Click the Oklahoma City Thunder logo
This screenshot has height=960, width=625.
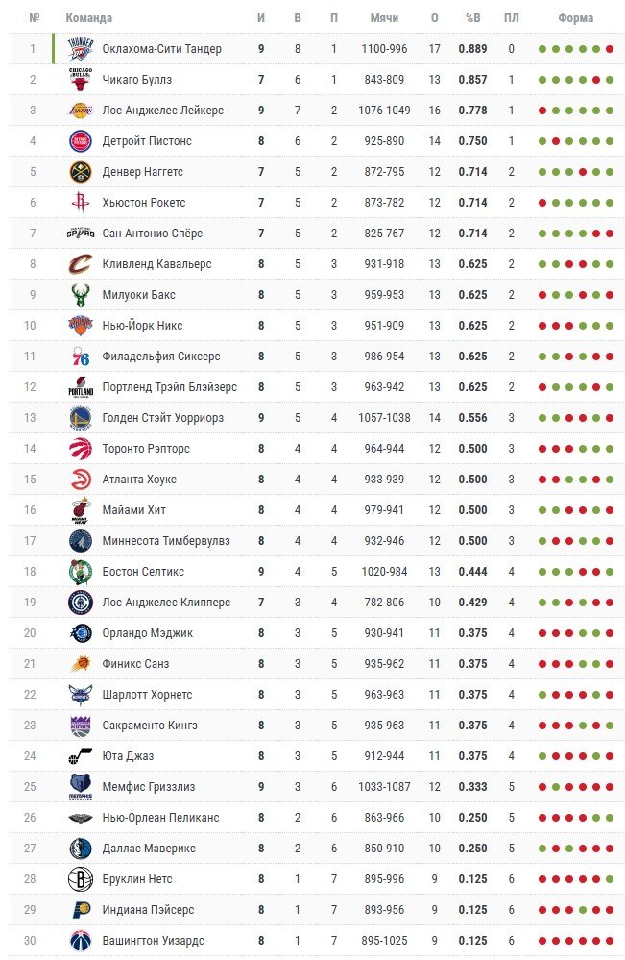tap(81, 49)
